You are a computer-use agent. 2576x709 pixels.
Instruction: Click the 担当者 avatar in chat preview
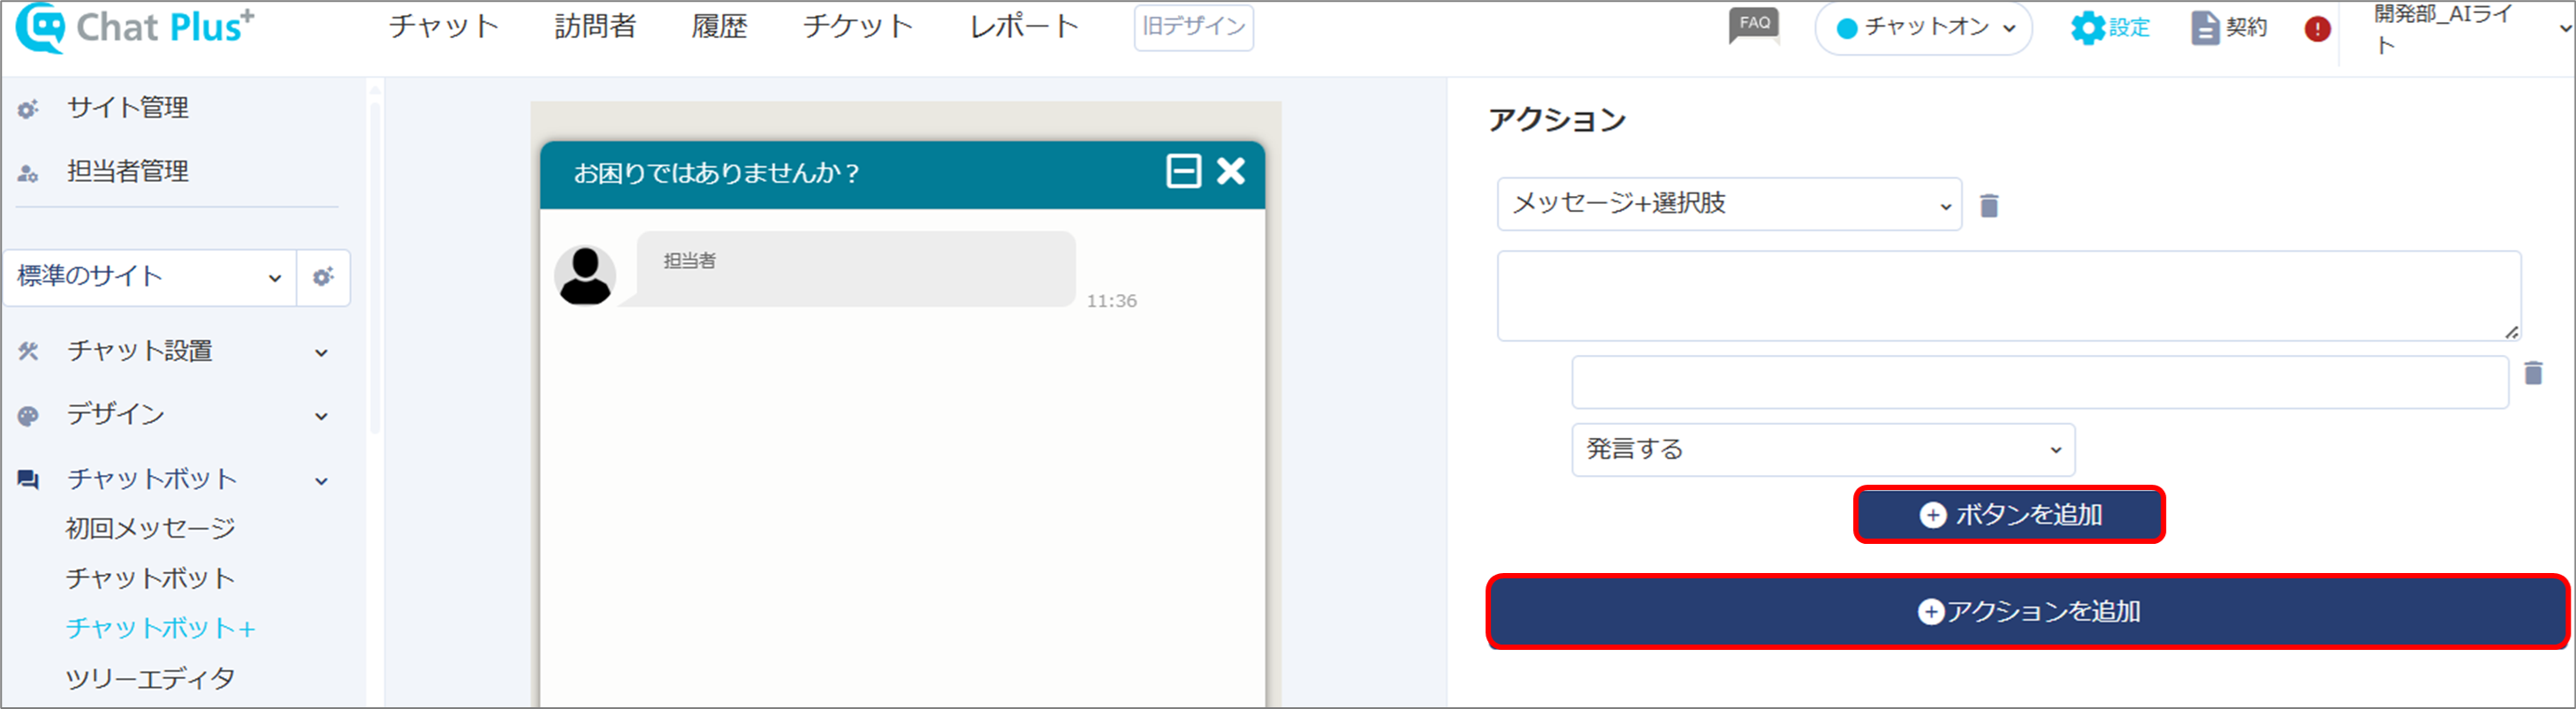[x=585, y=275]
